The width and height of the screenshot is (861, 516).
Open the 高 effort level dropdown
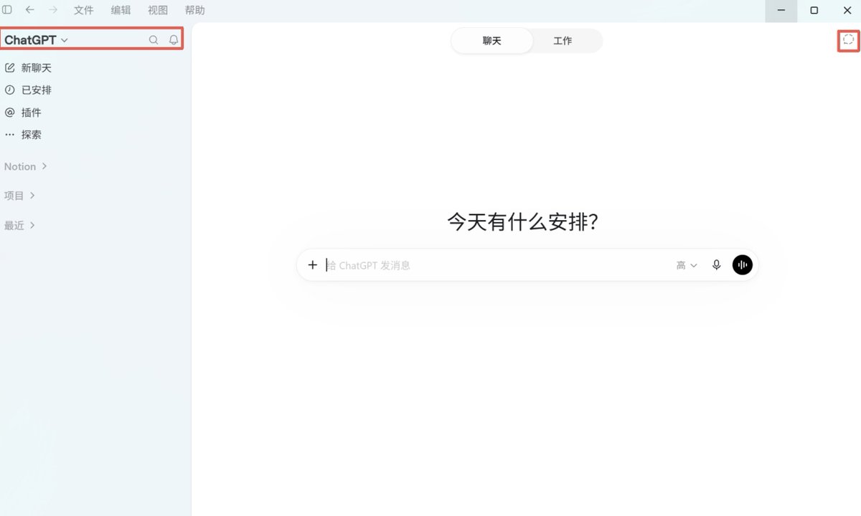(687, 265)
